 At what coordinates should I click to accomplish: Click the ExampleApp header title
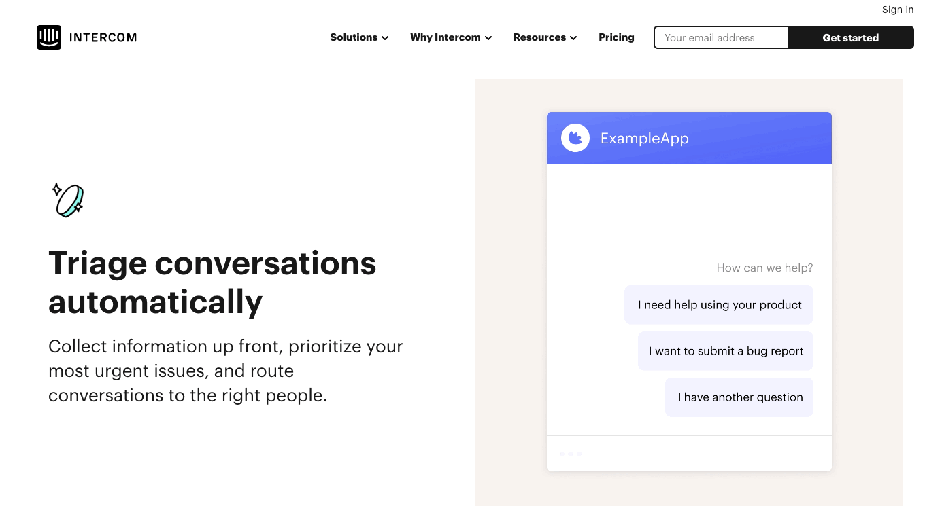point(644,139)
